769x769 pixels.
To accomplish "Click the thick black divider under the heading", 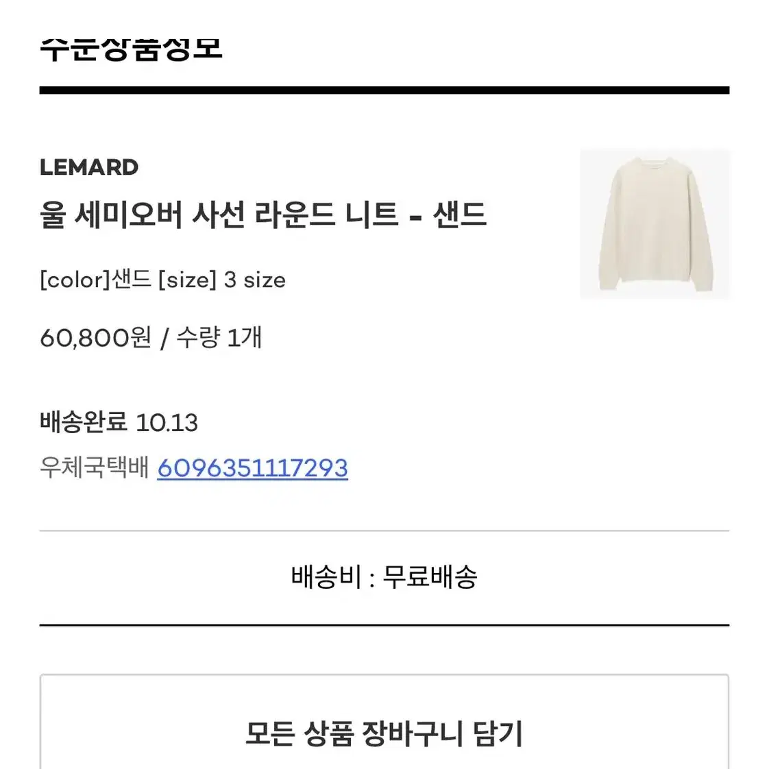I will click(x=384, y=90).
